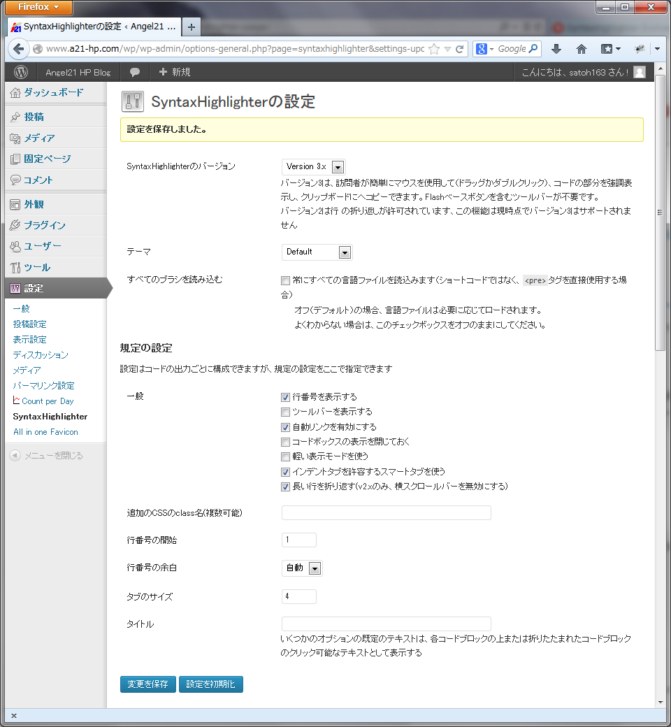This screenshot has width=671, height=727.
Task: Click the addon icon beside bookmarks in toolbar
Action: 640,49
